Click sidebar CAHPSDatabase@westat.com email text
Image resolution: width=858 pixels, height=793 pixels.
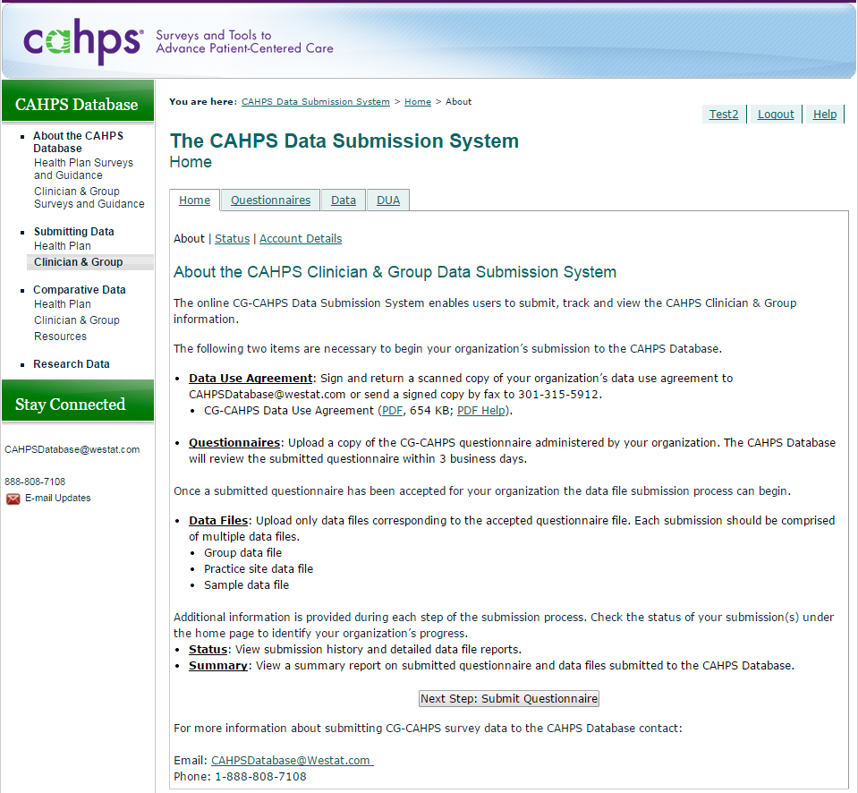[72, 449]
